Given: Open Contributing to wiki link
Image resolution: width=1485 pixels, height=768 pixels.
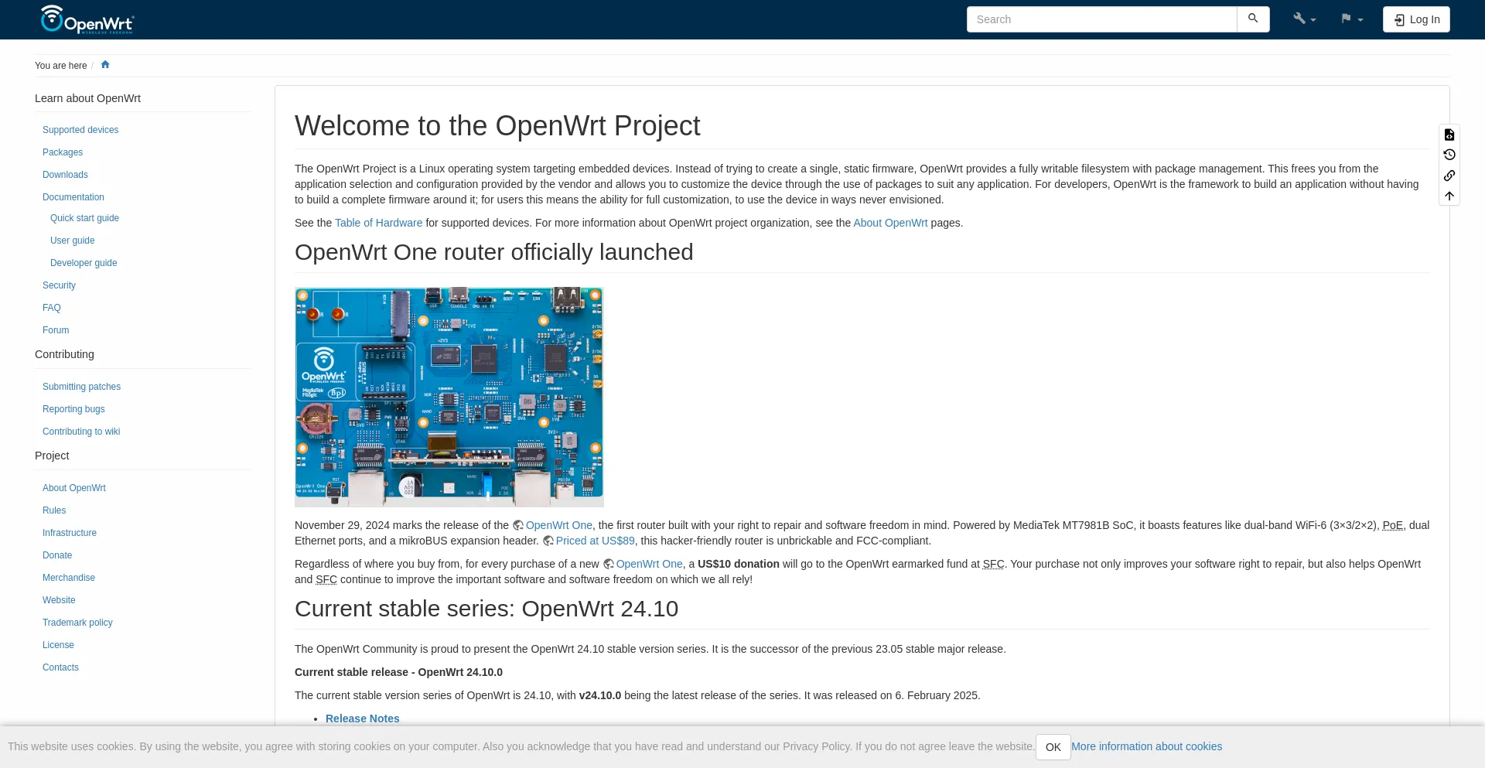Looking at the screenshot, I should point(81,432).
